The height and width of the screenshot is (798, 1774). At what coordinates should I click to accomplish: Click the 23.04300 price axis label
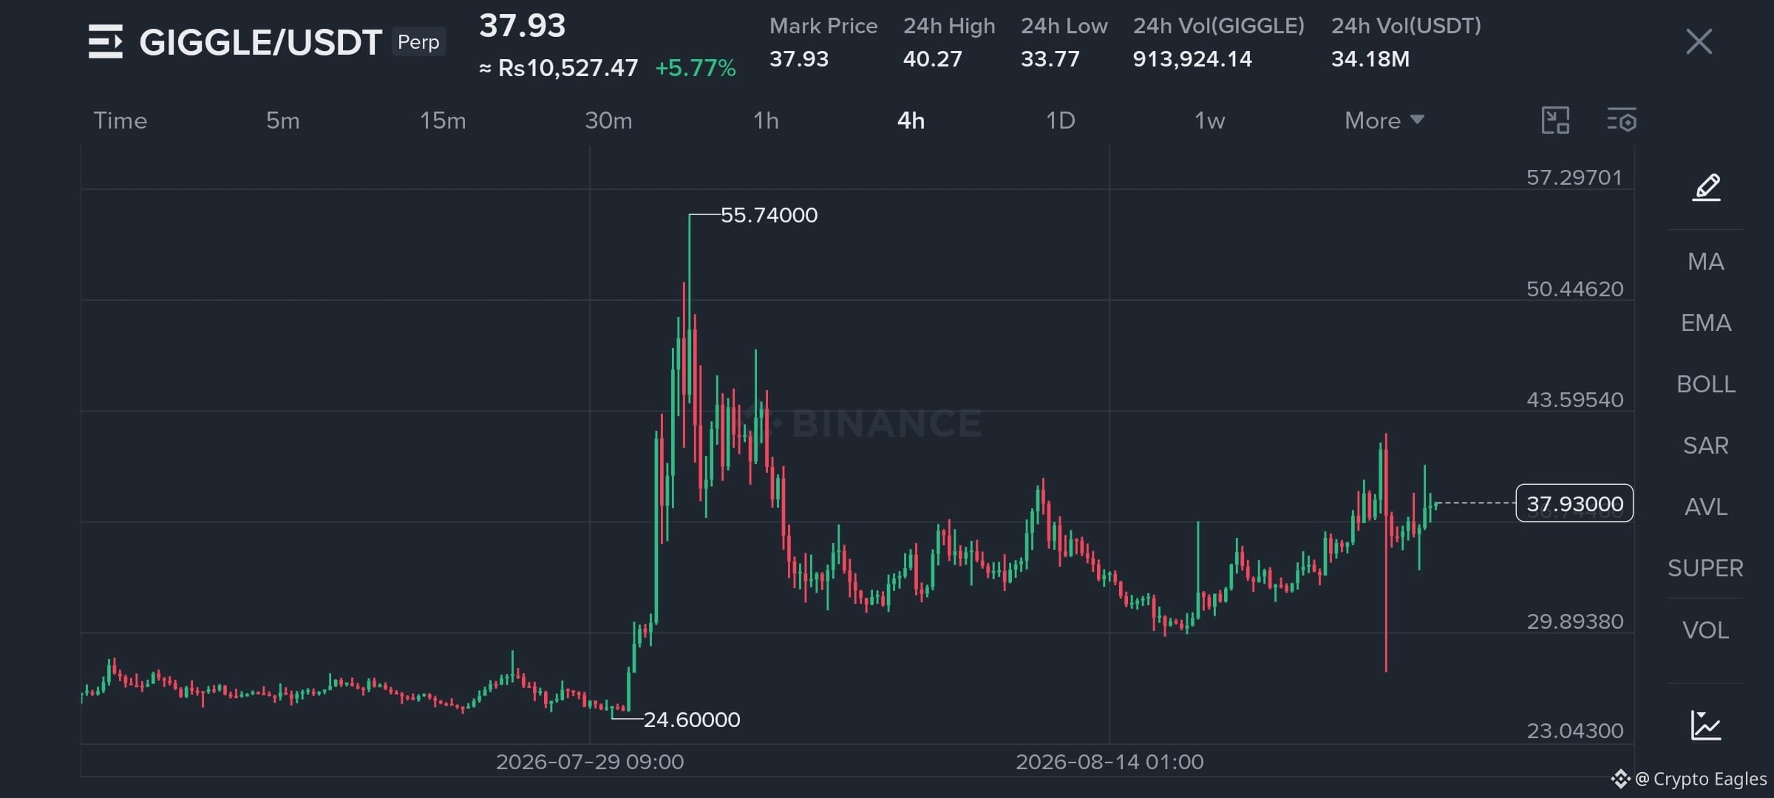pos(1575,731)
